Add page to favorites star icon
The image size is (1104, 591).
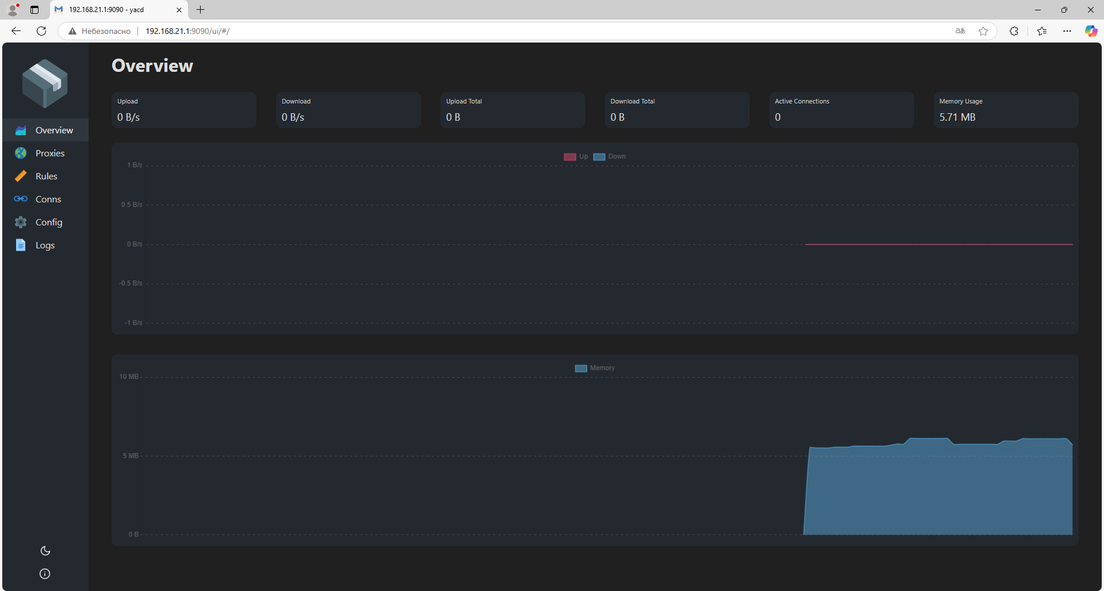coord(983,31)
